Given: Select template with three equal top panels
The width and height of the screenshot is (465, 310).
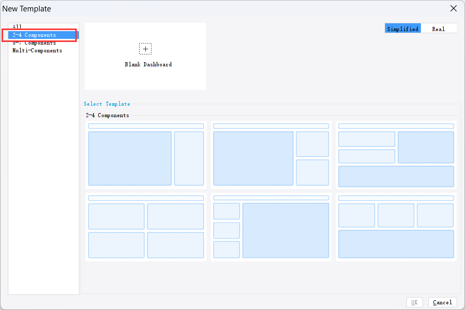Looking at the screenshot, I should [396, 228].
